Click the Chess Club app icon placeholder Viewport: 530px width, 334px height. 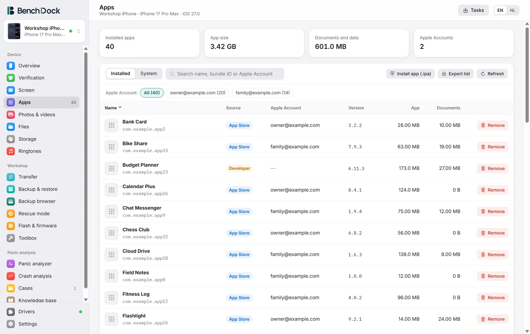[x=111, y=233]
